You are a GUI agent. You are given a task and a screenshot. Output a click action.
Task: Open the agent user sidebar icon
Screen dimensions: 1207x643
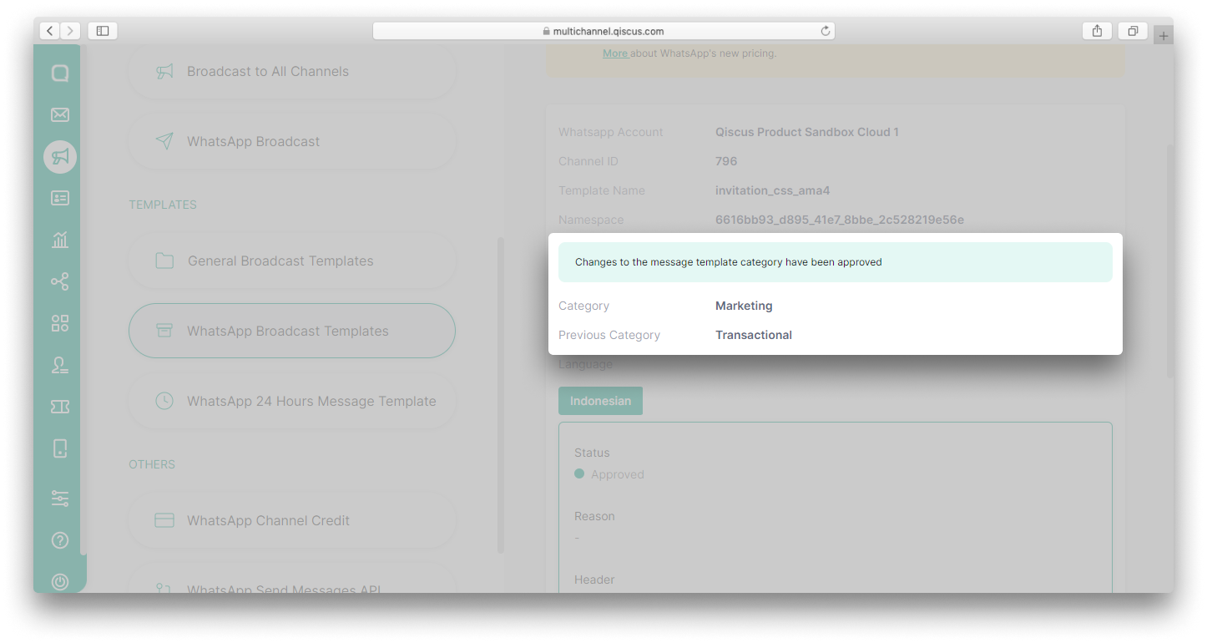tap(60, 365)
